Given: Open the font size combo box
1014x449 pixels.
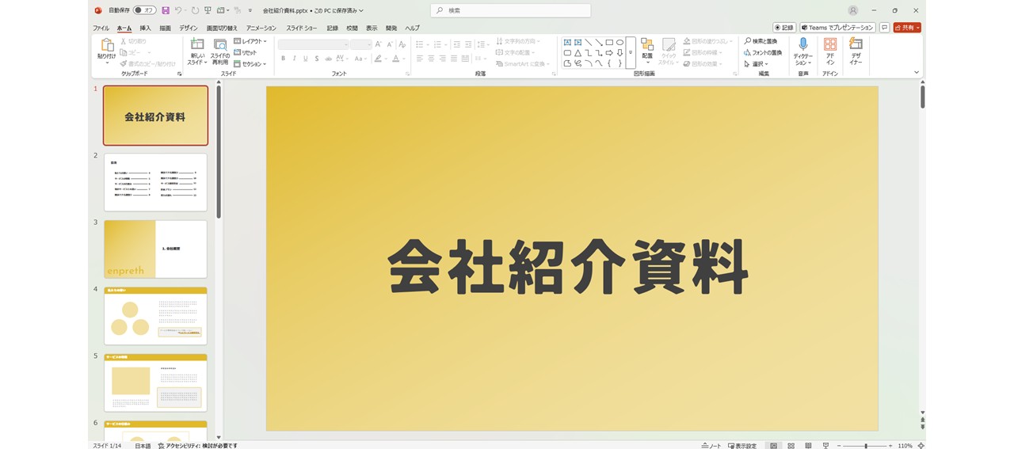Looking at the screenshot, I should [361, 44].
